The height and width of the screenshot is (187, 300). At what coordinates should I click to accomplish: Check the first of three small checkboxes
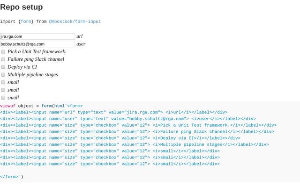click(x=3, y=82)
